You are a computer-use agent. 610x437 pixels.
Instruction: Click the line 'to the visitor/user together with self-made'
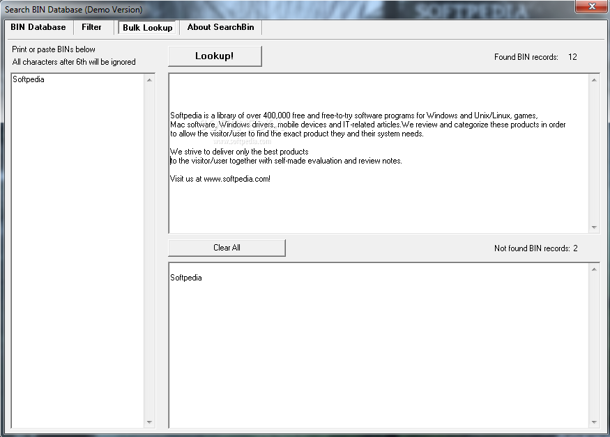point(286,161)
